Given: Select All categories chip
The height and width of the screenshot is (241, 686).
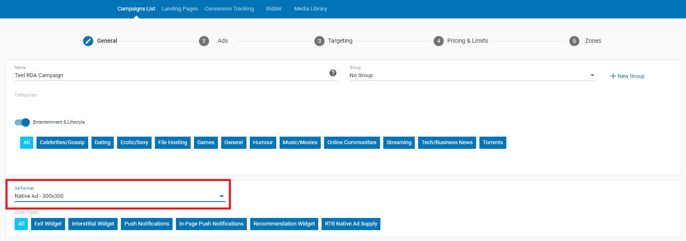Looking at the screenshot, I should coord(26,143).
